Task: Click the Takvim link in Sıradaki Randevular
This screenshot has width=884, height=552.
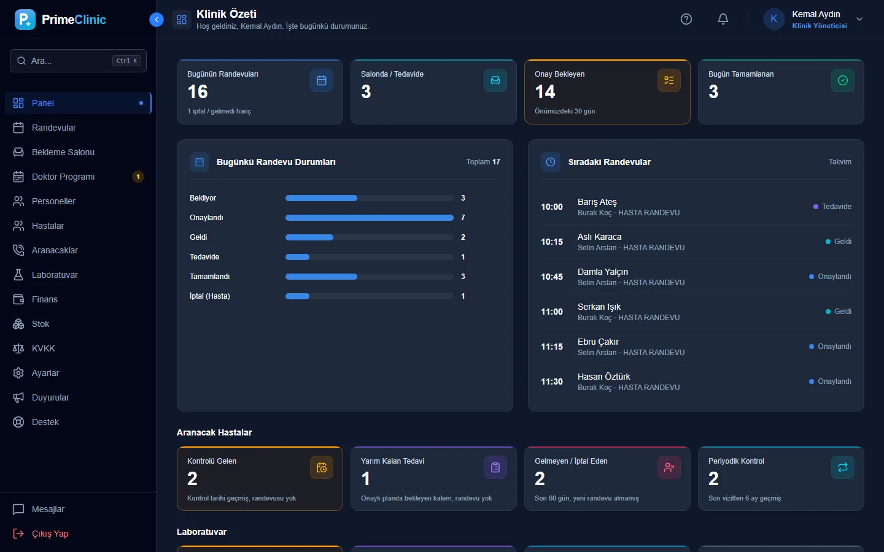Action: 840,162
